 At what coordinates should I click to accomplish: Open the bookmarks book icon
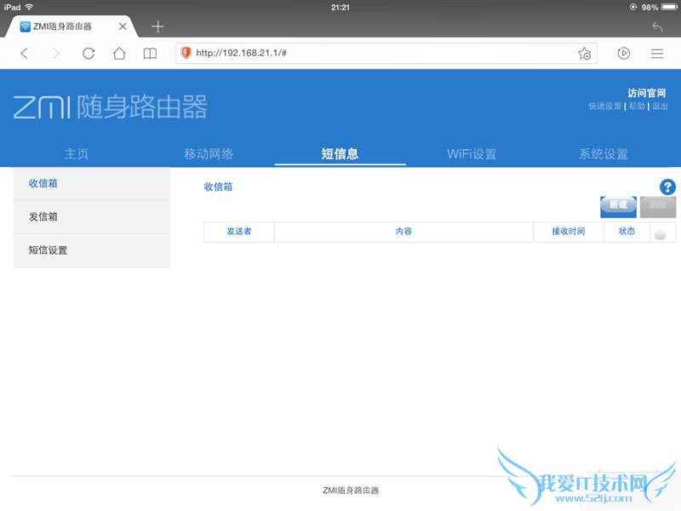click(150, 53)
